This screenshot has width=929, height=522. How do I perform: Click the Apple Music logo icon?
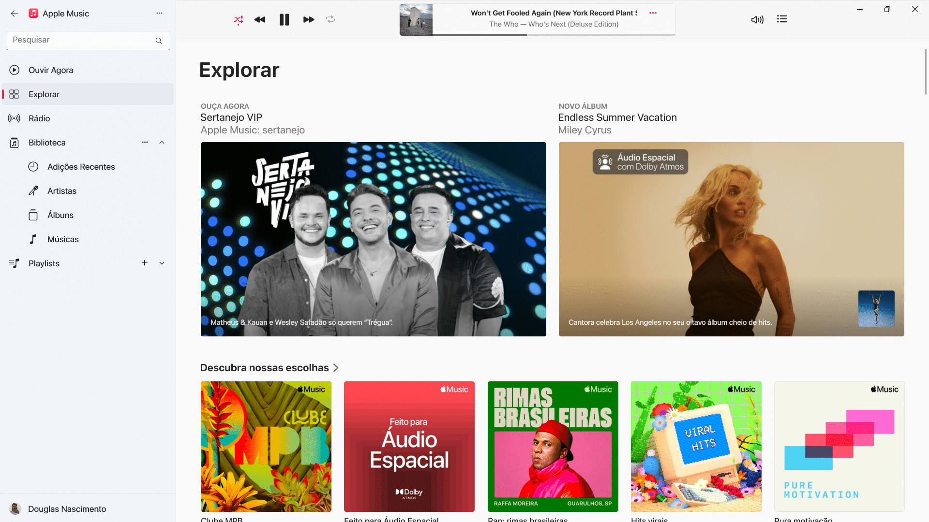point(33,14)
